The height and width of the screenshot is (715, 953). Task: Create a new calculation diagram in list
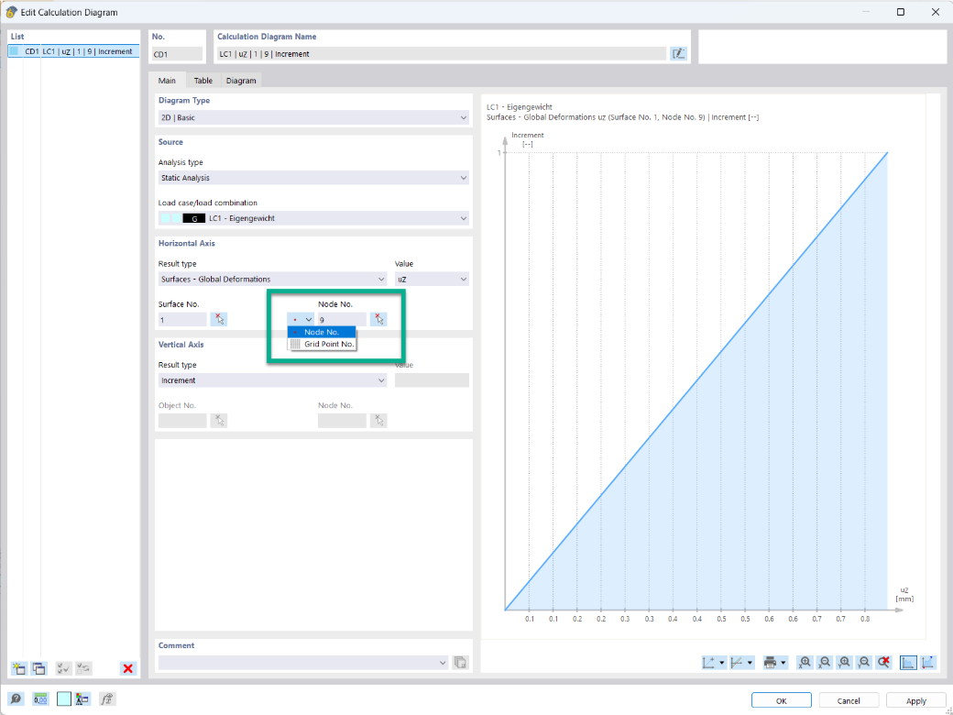pos(19,669)
